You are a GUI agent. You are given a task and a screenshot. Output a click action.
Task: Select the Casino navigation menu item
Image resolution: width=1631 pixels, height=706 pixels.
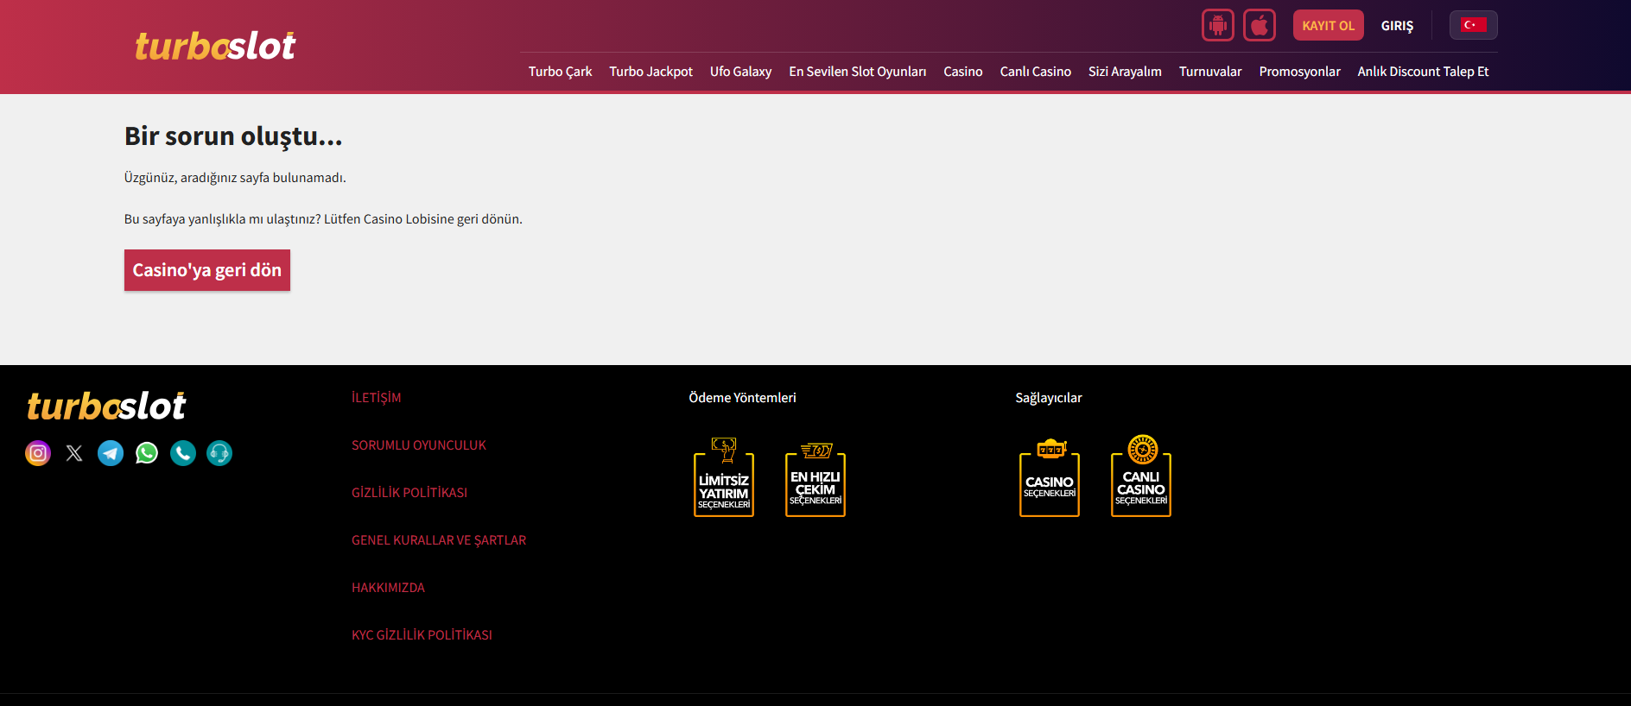(x=963, y=72)
